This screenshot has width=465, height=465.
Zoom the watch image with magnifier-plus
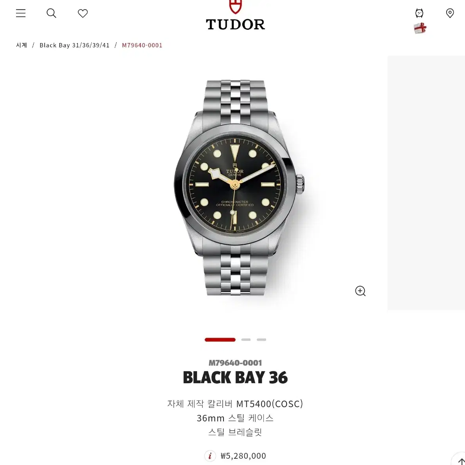coord(360,291)
